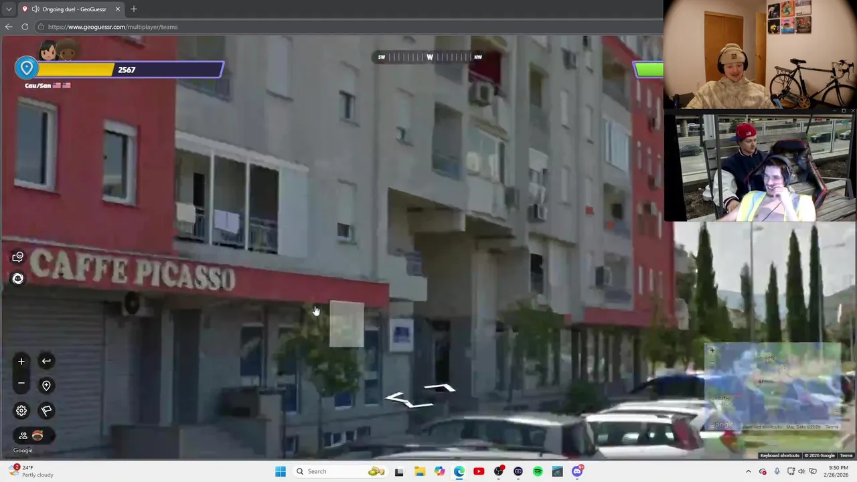Show hidden system tray icons
The height and width of the screenshot is (482, 857).
(x=749, y=471)
